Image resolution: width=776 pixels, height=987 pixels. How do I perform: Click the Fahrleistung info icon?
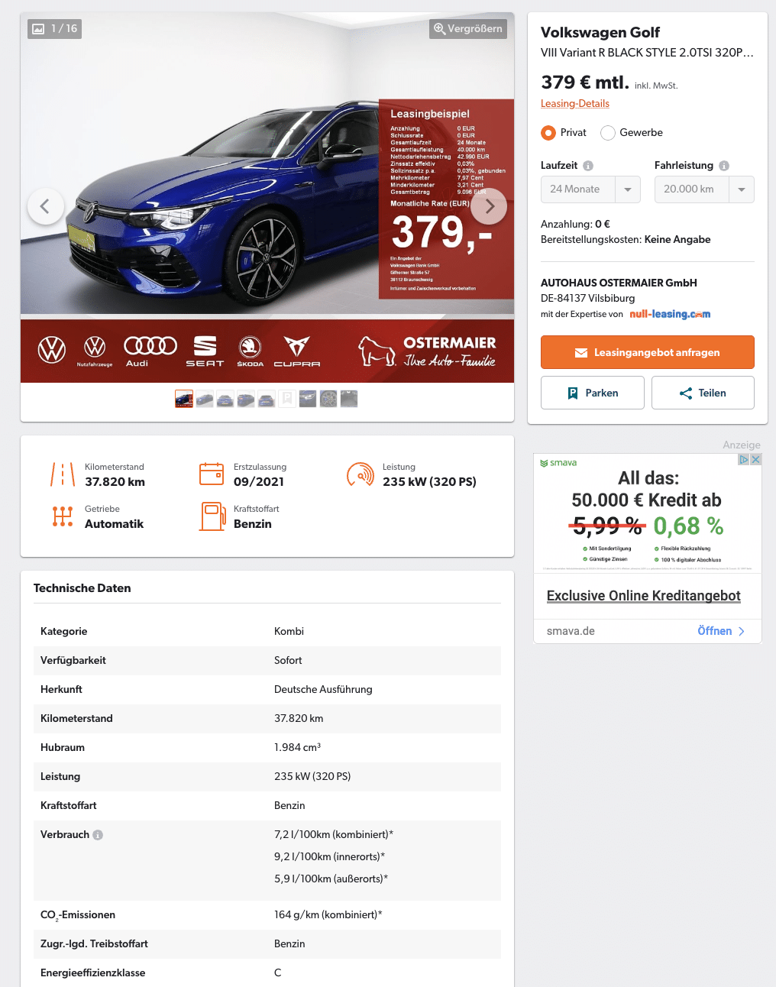pyautogui.click(x=724, y=166)
